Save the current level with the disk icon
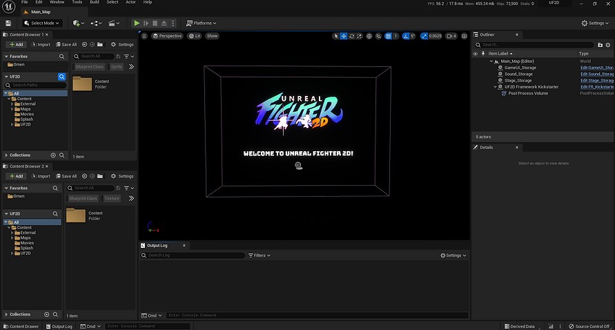This screenshot has width=615, height=330. pos(8,23)
